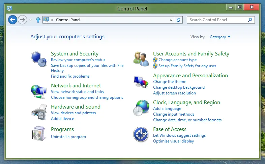Click UAC shield beside Change account type

(155, 60)
